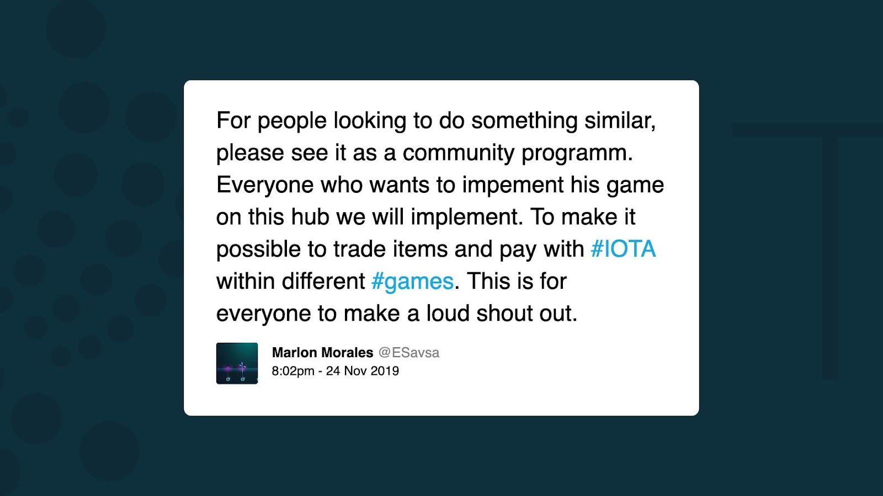Click the first line starting 'For people looking'

(436, 121)
